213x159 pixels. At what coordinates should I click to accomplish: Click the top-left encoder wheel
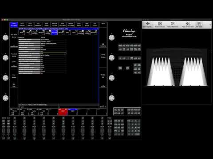click(x=6, y=38)
